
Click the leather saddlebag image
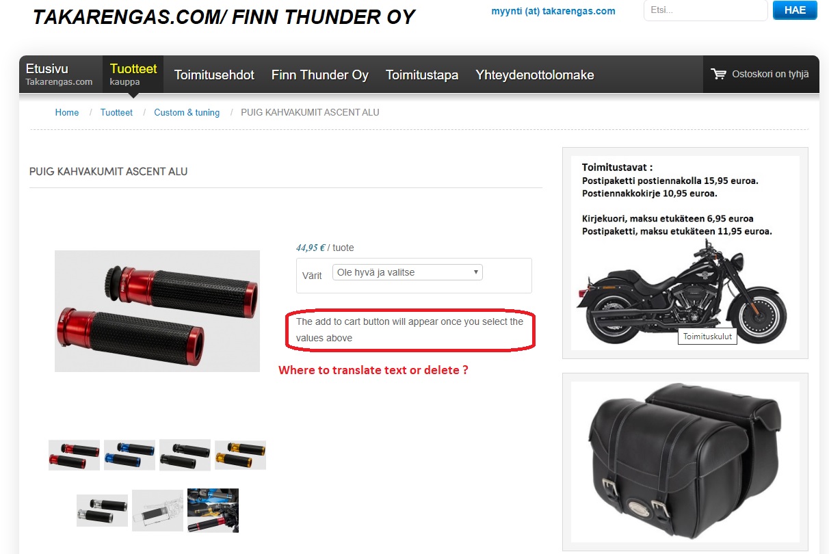coord(685,462)
